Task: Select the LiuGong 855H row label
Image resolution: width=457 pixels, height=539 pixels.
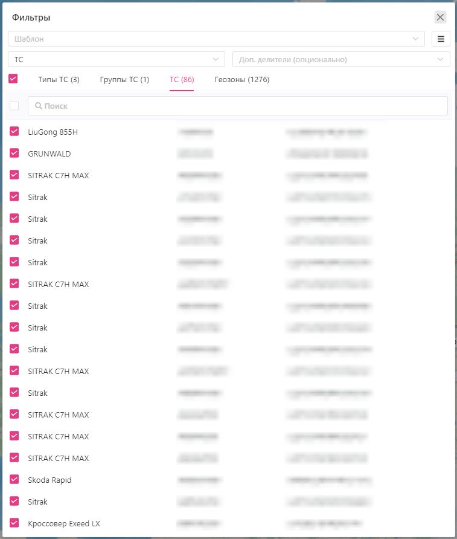Action: click(x=53, y=132)
